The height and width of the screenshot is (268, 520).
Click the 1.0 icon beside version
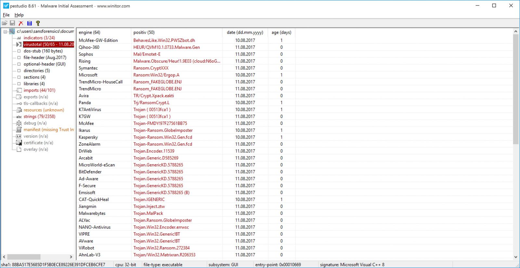(19, 136)
